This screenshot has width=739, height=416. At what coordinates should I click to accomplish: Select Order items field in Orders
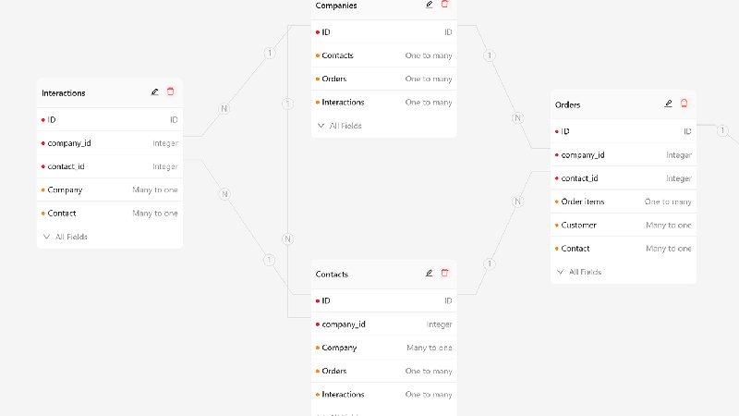click(x=624, y=202)
